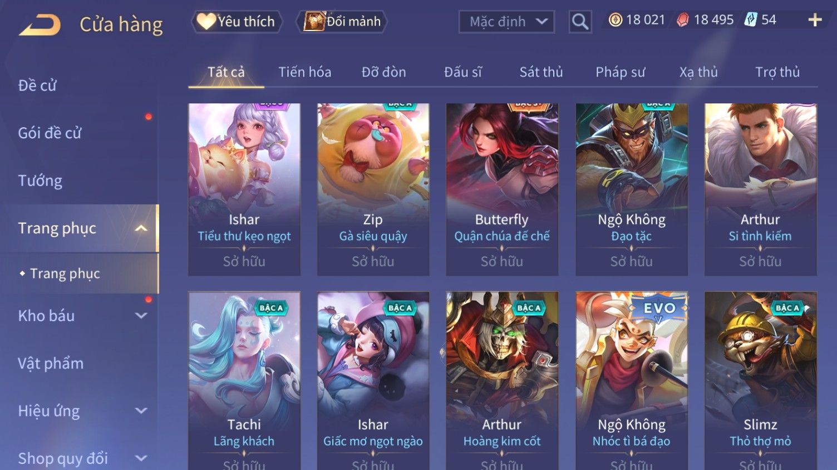
Task: Click the blue voucher currency icon
Action: coord(751,20)
